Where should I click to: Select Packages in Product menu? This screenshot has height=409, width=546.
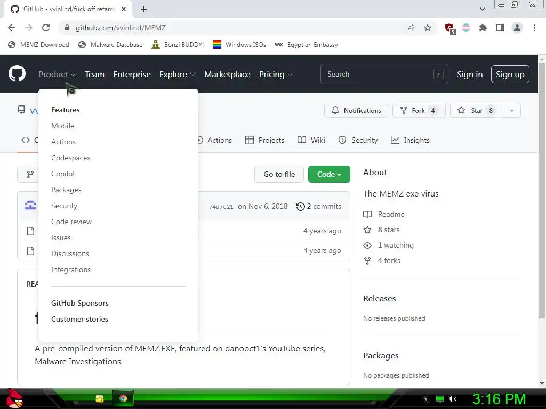click(66, 190)
